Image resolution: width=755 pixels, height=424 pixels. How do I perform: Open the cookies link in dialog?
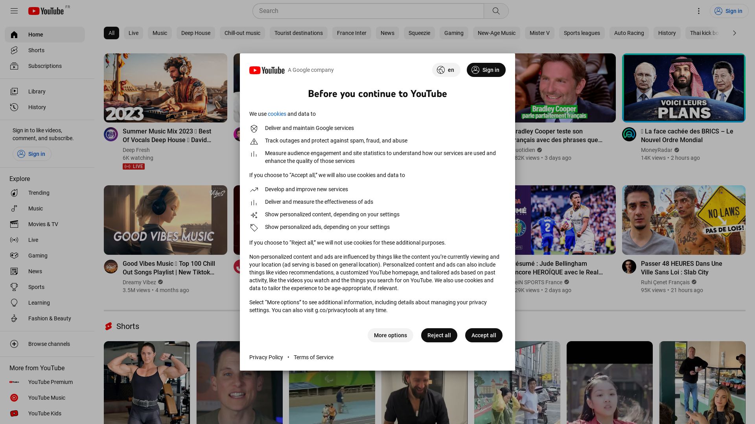pos(277,114)
